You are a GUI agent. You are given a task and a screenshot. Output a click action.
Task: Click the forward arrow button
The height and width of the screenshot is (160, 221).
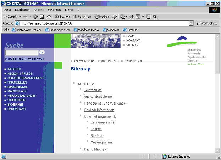pyautogui.click(x=25, y=17)
